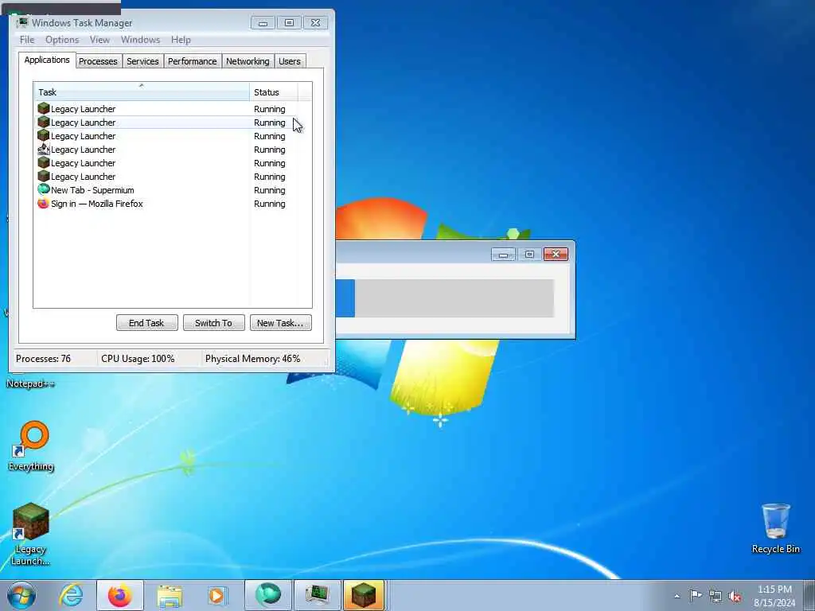Viewport: 815px width, 611px height.
Task: Click the Legacy Launcher taskbar button
Action: coord(364,595)
